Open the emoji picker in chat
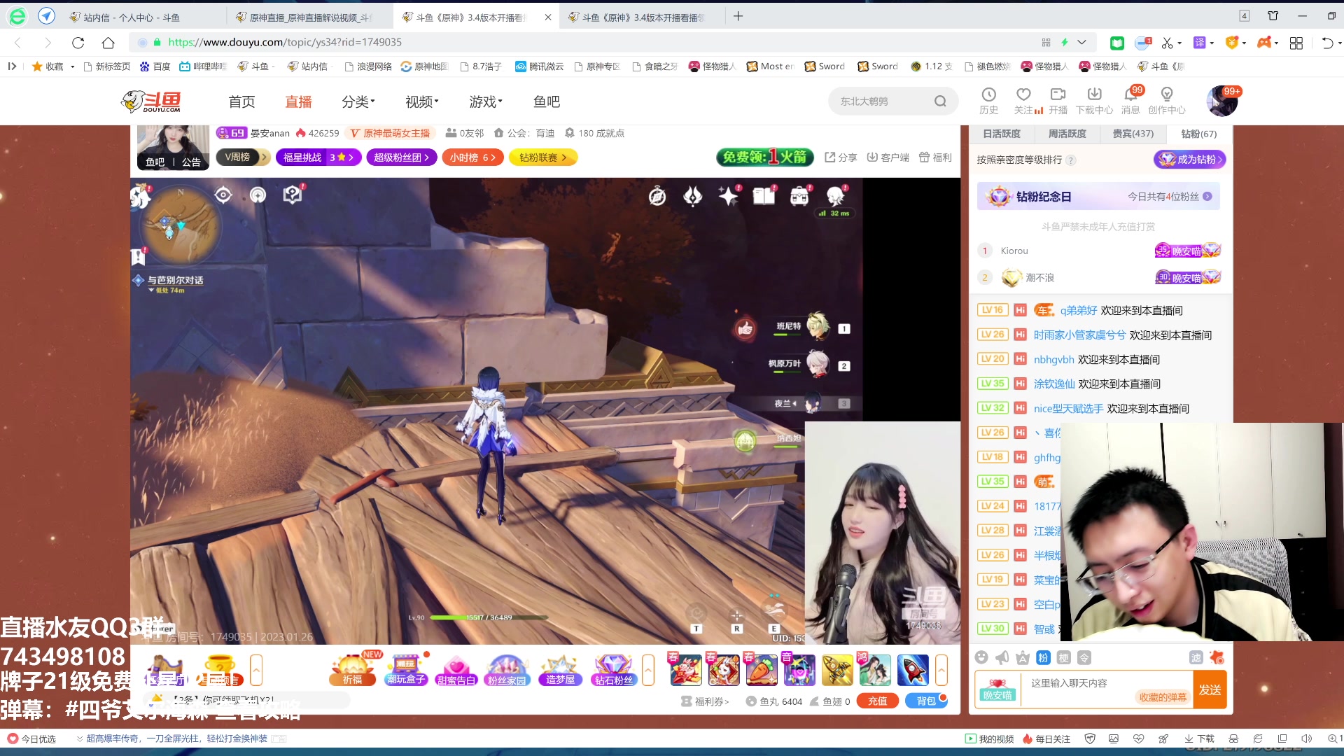The width and height of the screenshot is (1344, 756). pos(981,657)
